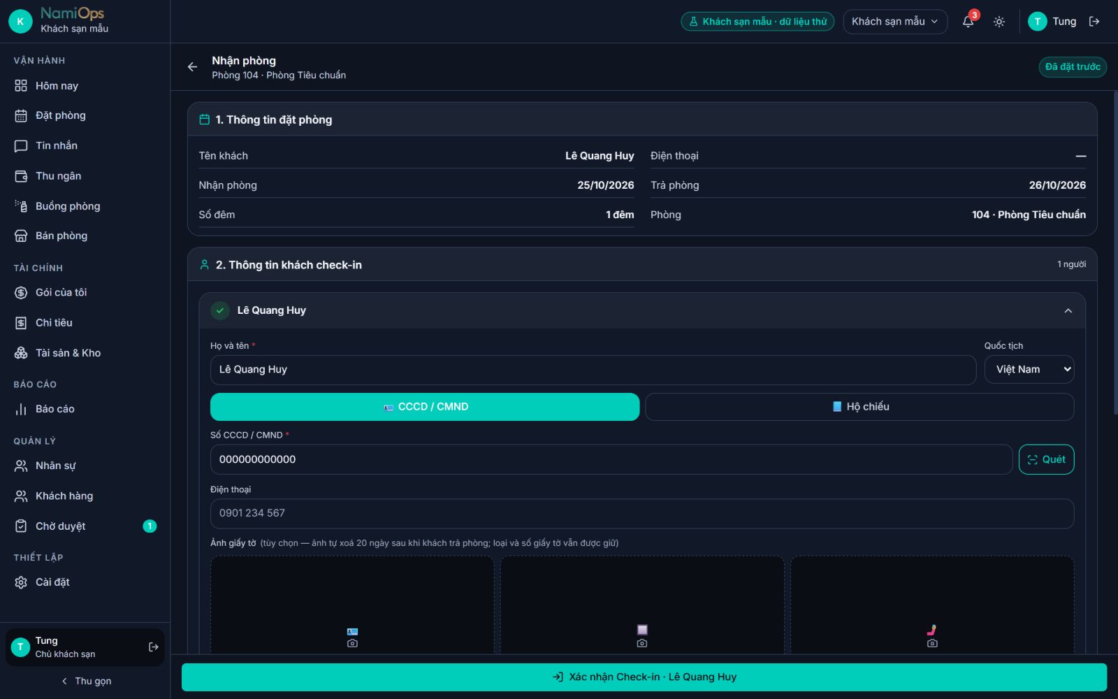Click the Đã đặt trước status badge
The image size is (1118, 699).
[1073, 67]
